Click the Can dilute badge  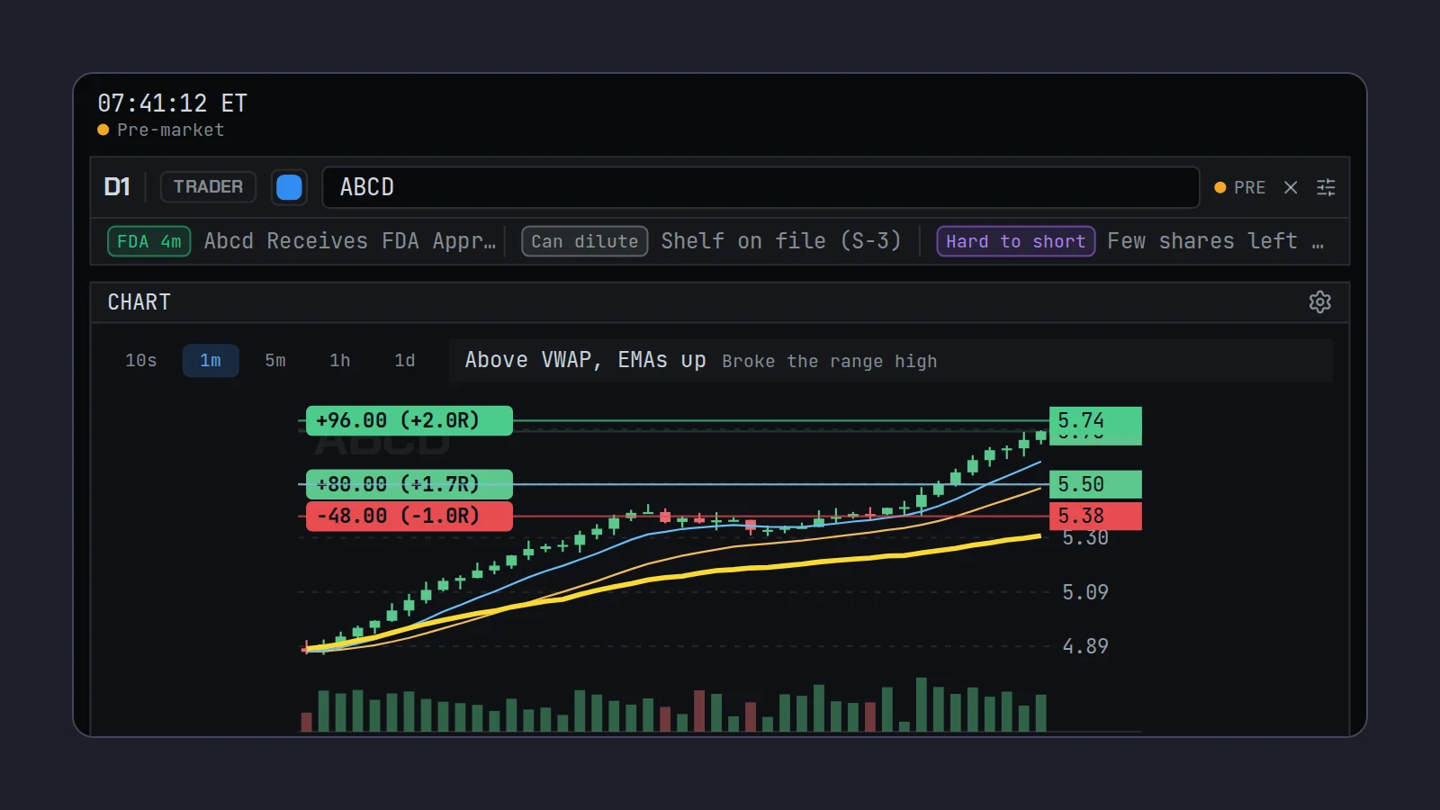pos(585,241)
